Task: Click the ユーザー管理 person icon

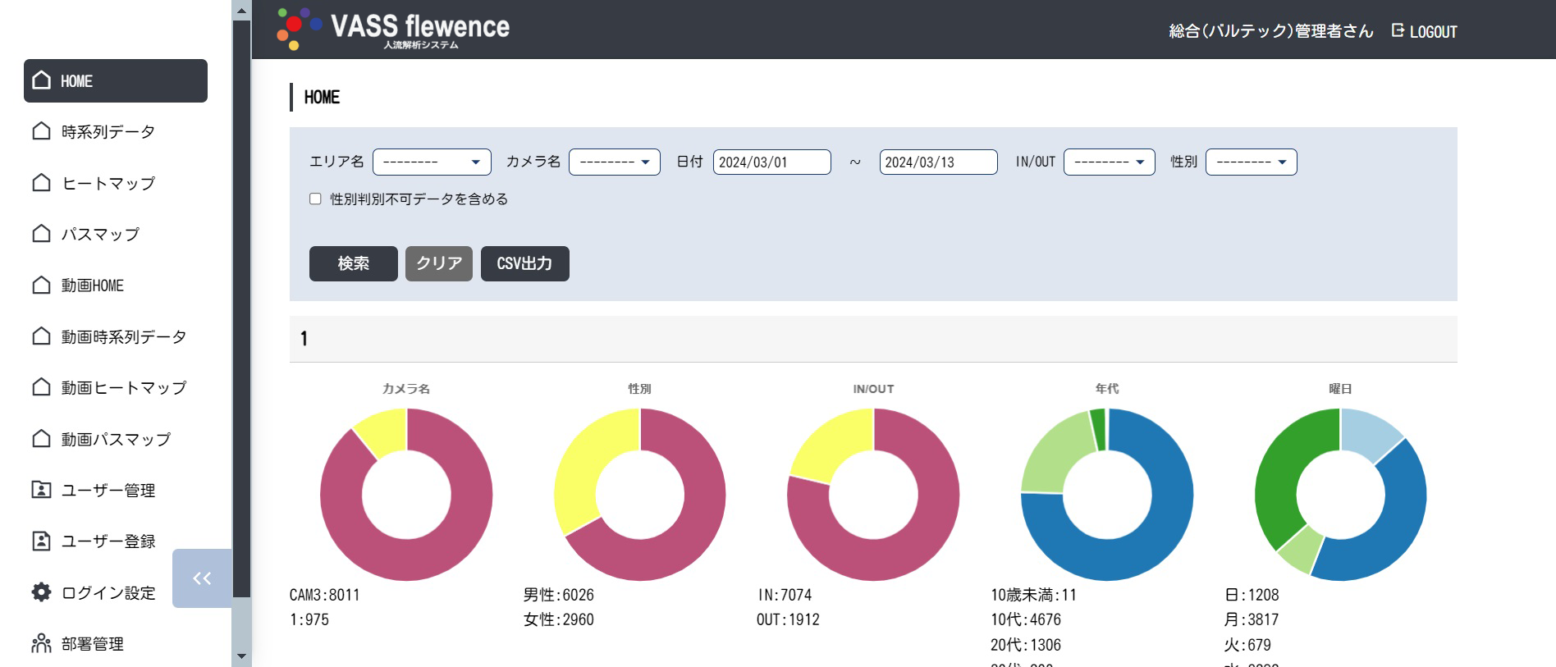Action: pyautogui.click(x=41, y=490)
